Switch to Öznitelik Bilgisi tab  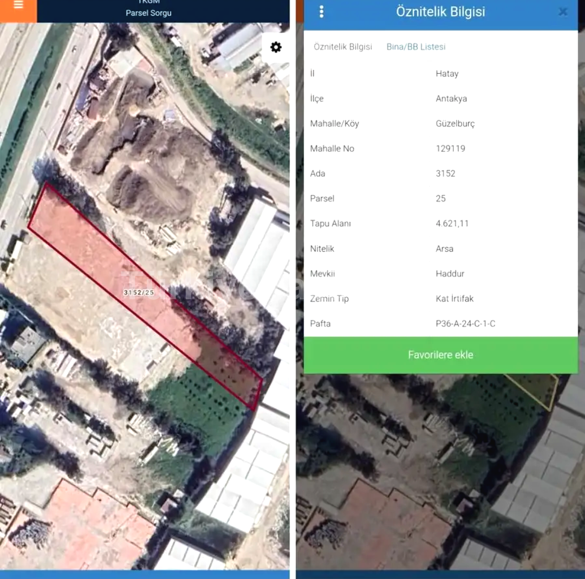click(342, 47)
